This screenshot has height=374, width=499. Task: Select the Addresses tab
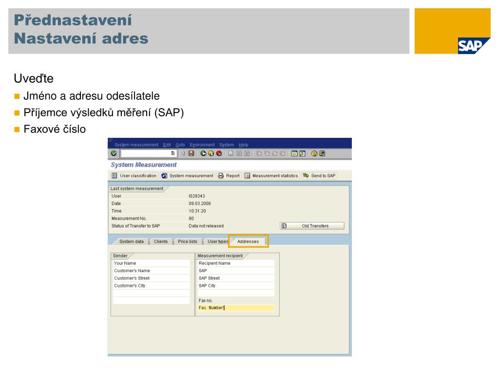(248, 242)
